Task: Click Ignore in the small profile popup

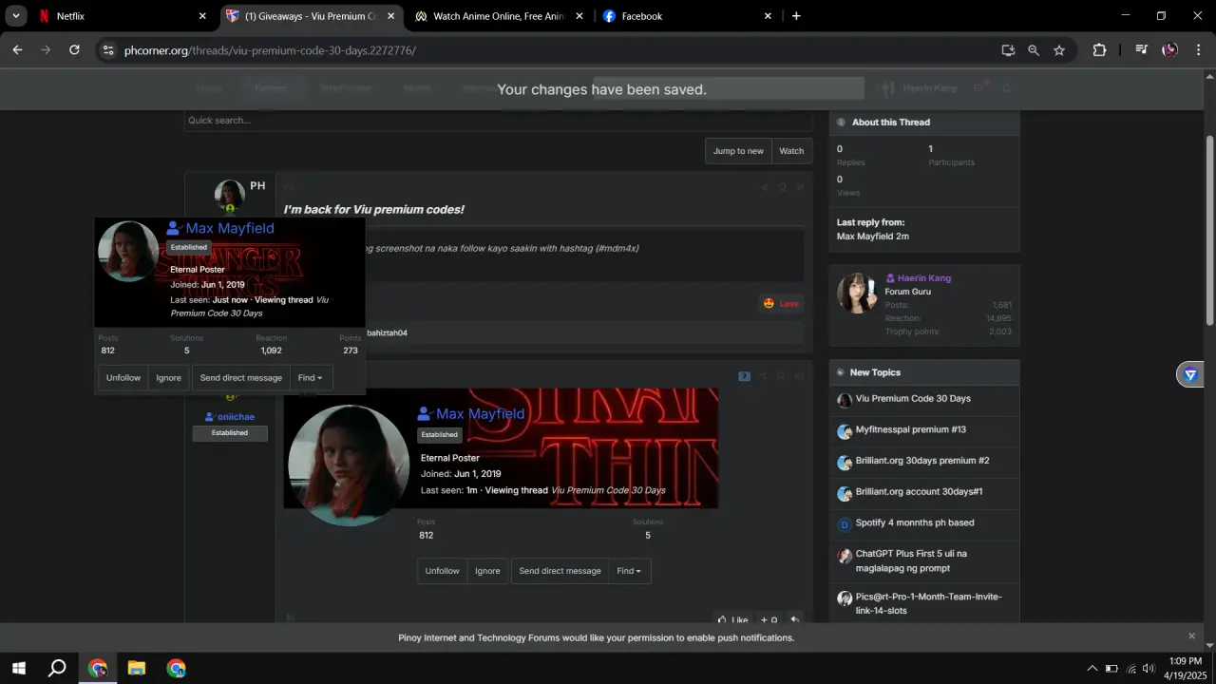Action: (169, 378)
